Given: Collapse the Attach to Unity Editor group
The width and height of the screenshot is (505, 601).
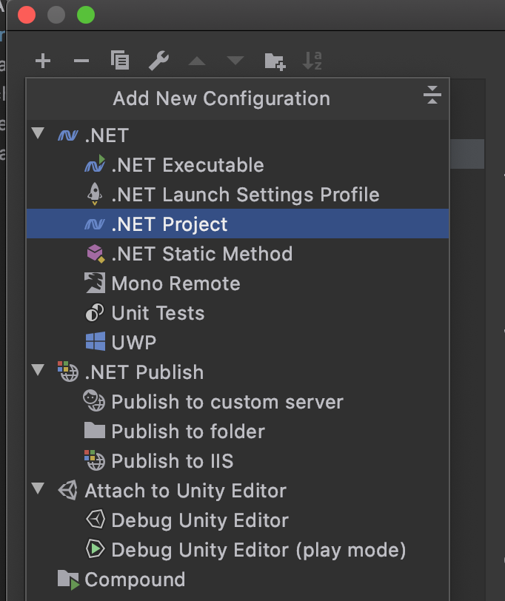Looking at the screenshot, I should tap(38, 488).
